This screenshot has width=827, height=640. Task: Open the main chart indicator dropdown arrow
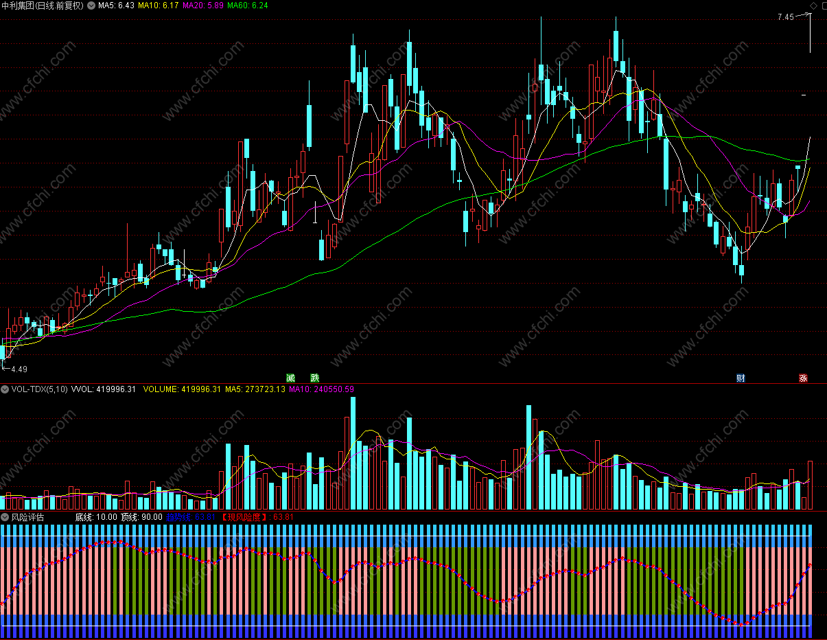[x=92, y=5]
